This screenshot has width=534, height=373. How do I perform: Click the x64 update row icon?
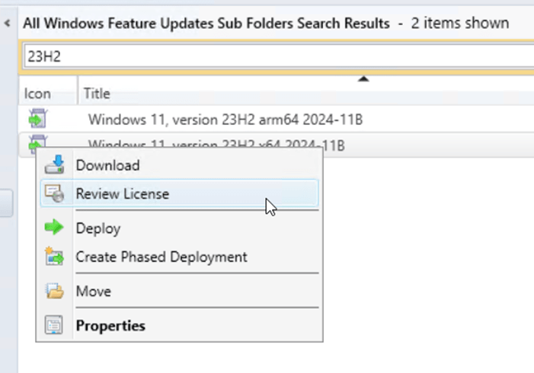tap(37, 142)
